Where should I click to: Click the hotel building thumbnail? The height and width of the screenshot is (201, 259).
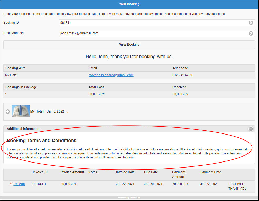pos(21,111)
